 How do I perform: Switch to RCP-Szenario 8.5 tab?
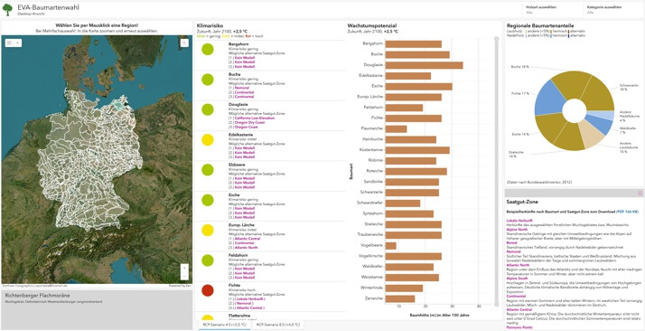(x=277, y=325)
